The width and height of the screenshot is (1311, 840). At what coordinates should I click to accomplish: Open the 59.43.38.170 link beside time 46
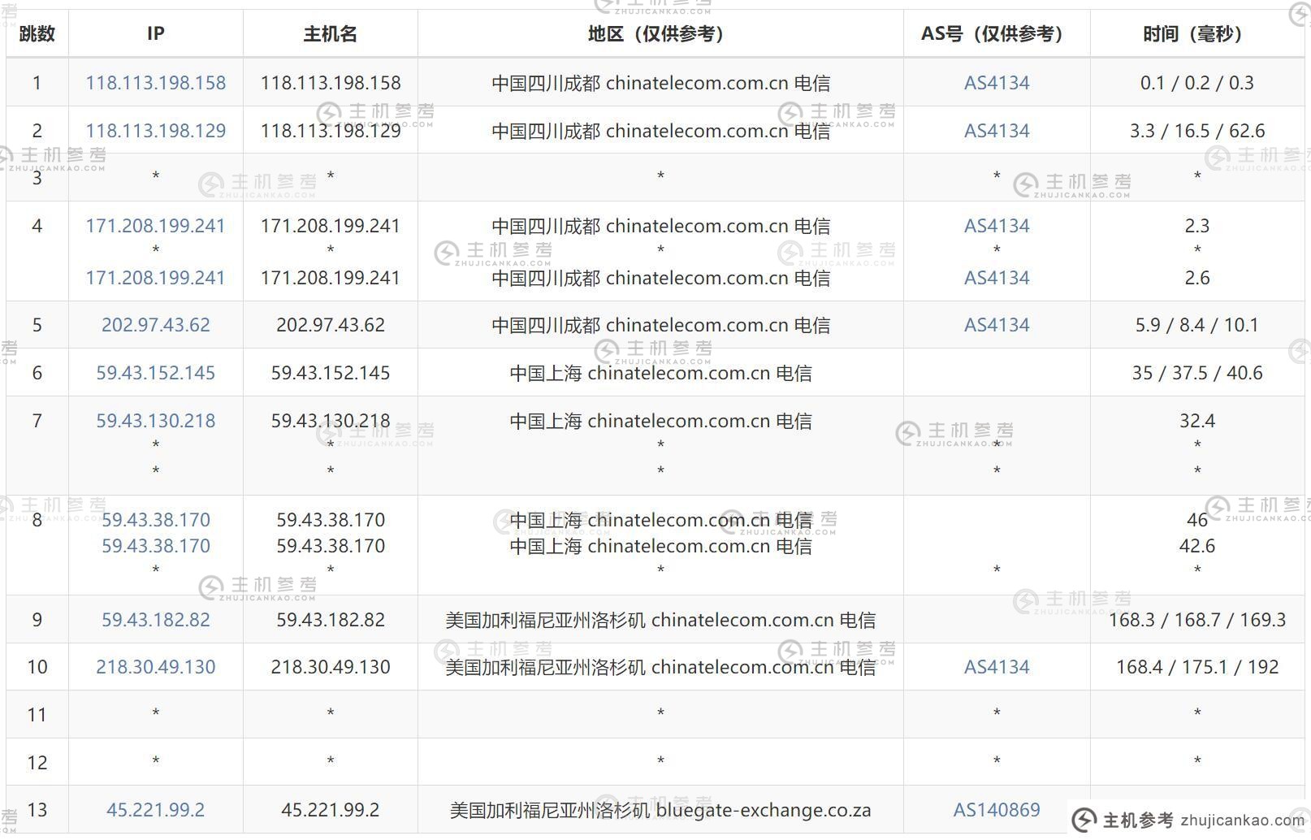click(x=156, y=520)
